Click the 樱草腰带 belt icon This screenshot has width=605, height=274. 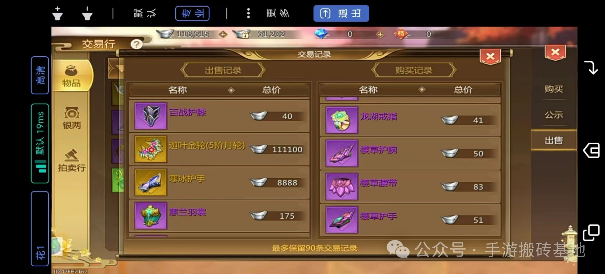(x=342, y=187)
